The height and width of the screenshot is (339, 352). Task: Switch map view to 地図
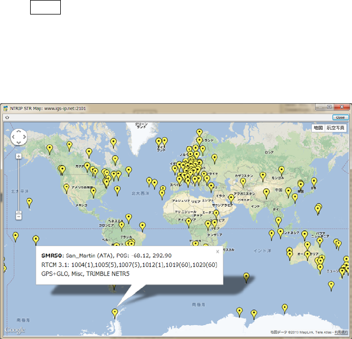(x=318, y=128)
